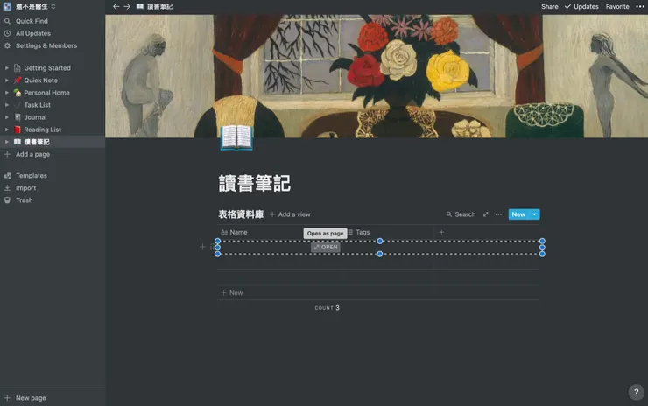Open the Task List page
The width and height of the screenshot is (648, 406).
37,105
